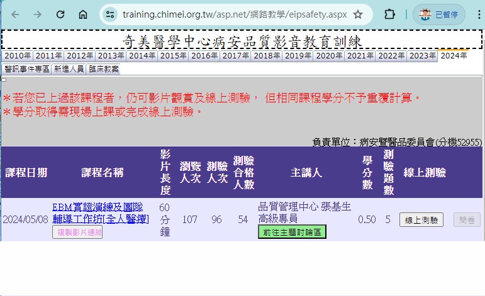Screen dimensions: 485x296
Task: Click the 複製影片連結 button
Action: point(77,233)
